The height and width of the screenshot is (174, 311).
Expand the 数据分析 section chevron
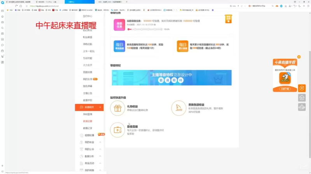(x=100, y=156)
